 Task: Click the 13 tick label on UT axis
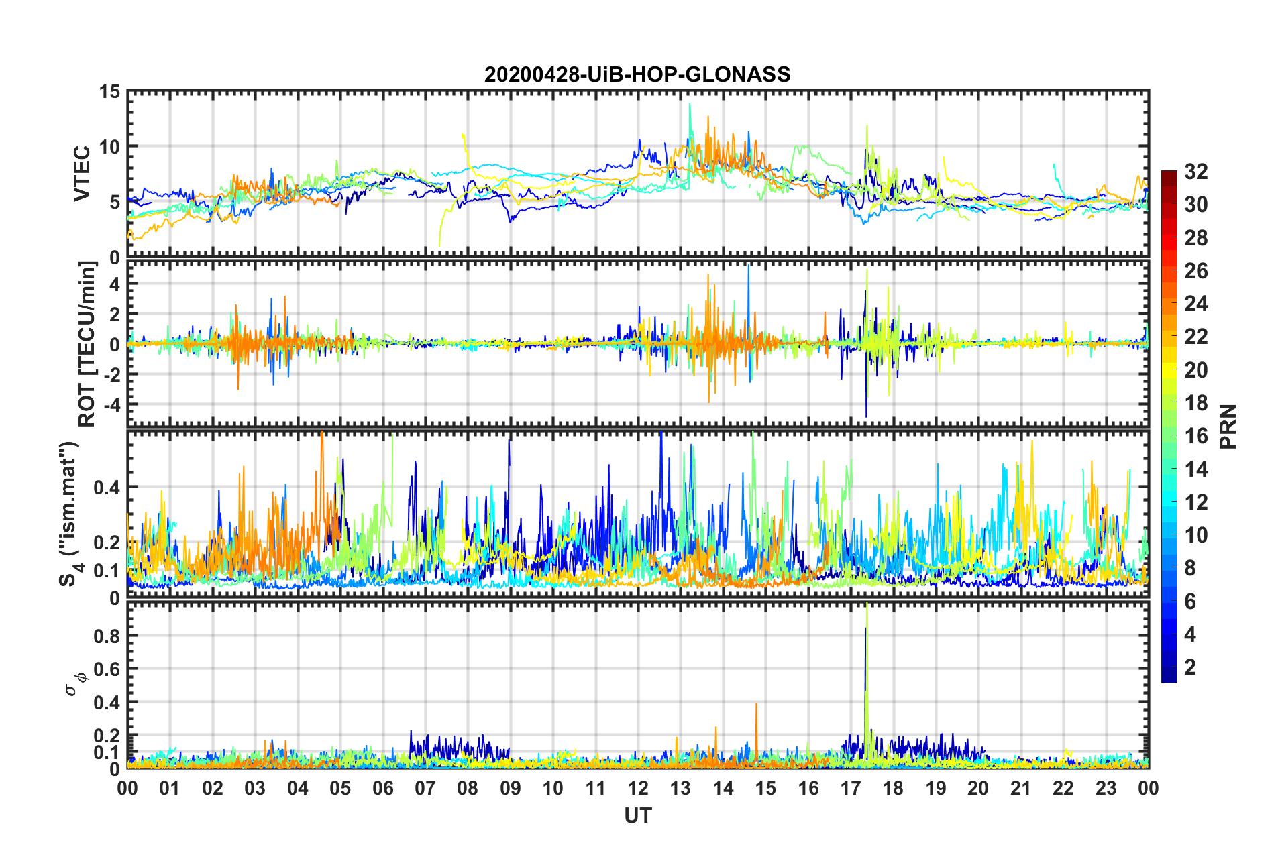(680, 789)
